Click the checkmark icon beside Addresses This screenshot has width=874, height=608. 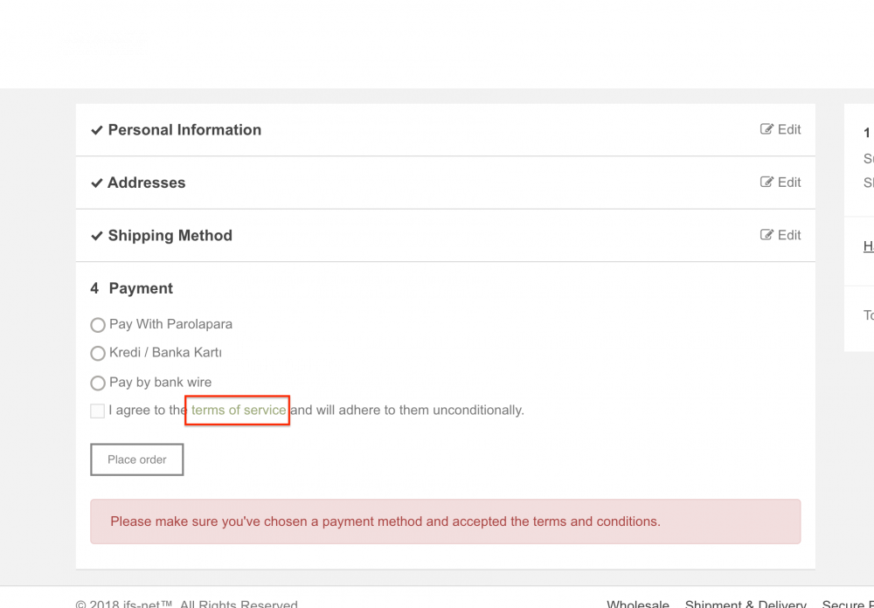pos(97,183)
